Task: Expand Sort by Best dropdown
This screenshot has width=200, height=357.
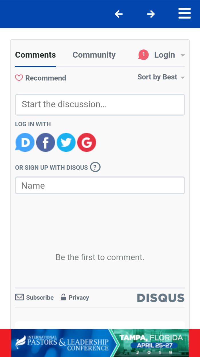Action: [161, 77]
